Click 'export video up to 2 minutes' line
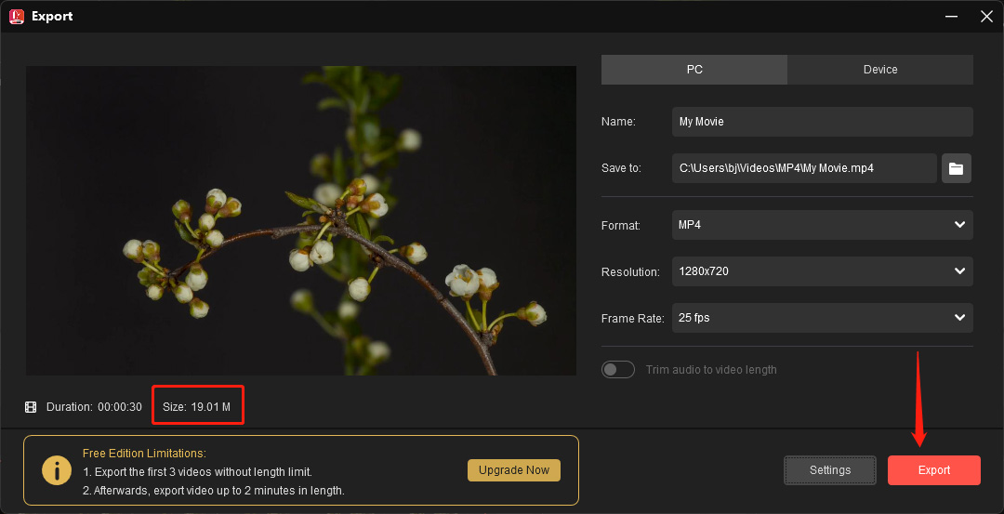 [214, 491]
